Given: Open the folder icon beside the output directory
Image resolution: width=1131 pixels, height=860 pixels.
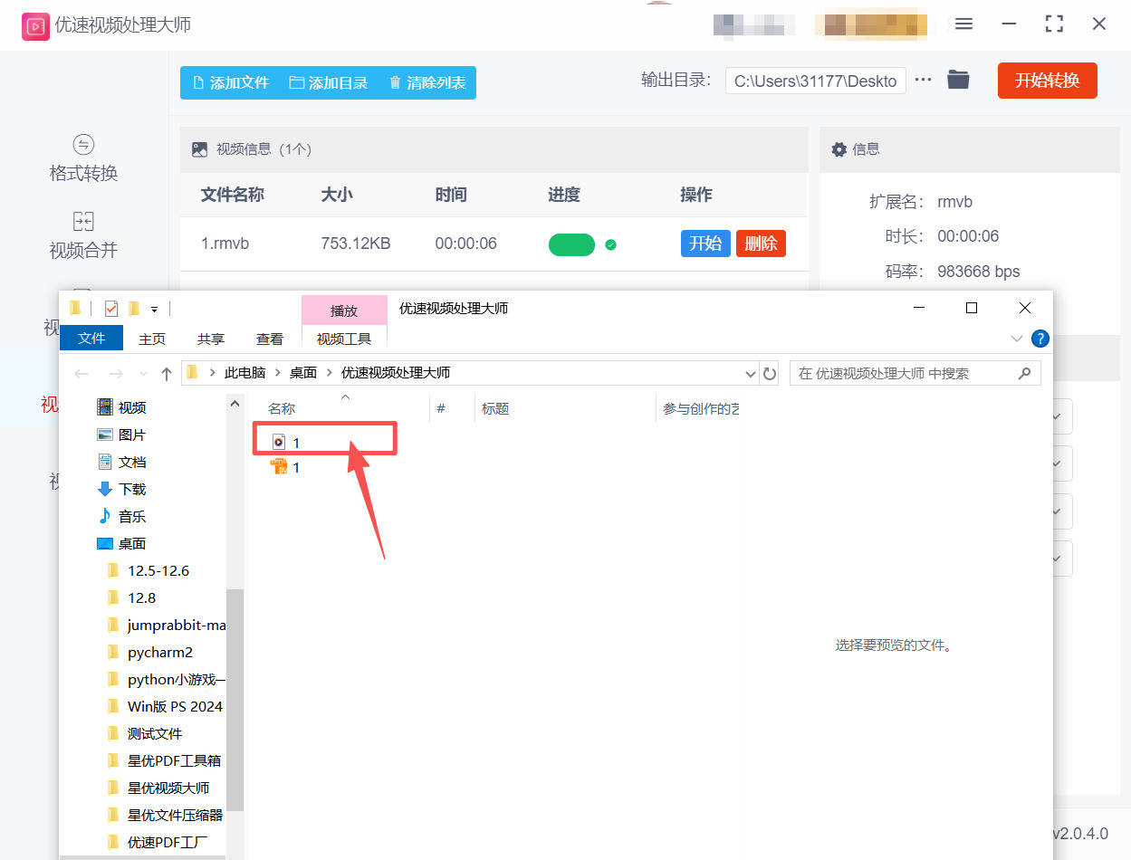Looking at the screenshot, I should pos(958,80).
